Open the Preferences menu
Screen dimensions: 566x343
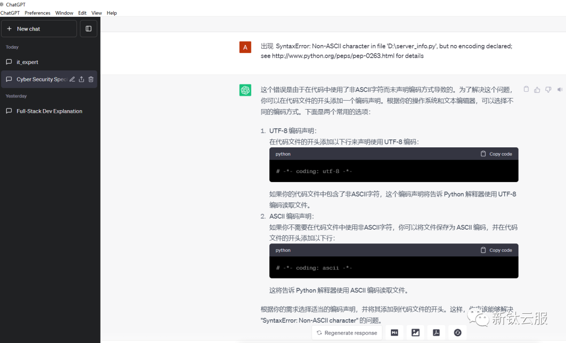(38, 13)
